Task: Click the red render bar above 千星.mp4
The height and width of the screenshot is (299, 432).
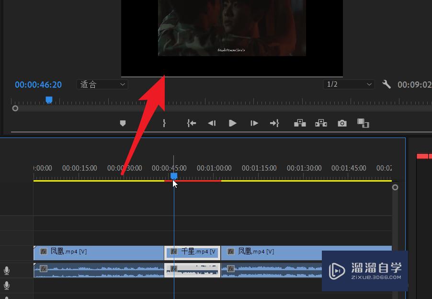Action: point(193,181)
